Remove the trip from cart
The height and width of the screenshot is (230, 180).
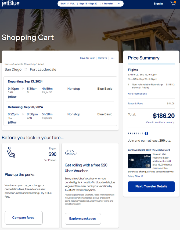pos(102,58)
